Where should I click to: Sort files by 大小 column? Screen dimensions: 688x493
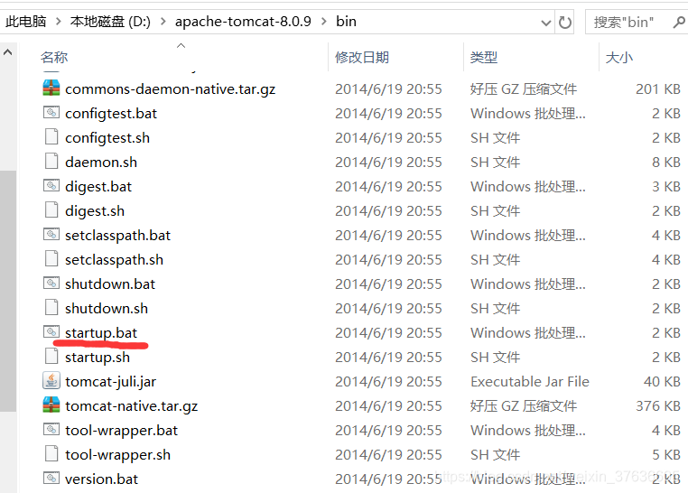pyautogui.click(x=618, y=58)
